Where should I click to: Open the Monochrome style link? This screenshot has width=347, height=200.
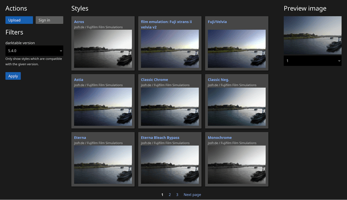[x=220, y=138]
